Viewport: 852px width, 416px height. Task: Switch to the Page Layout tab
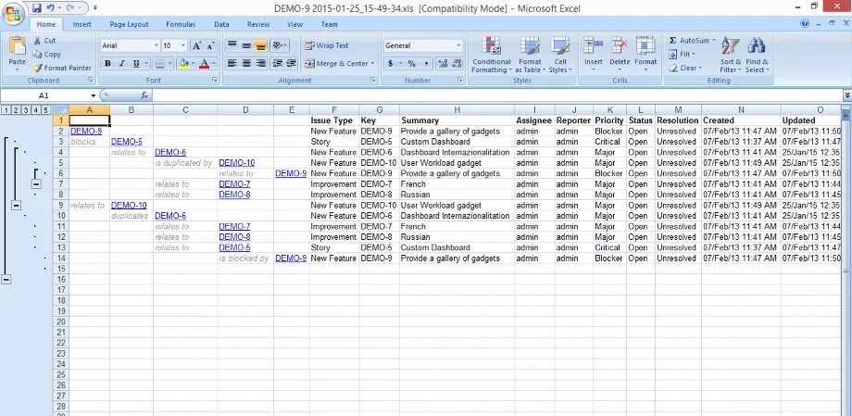pyautogui.click(x=129, y=24)
